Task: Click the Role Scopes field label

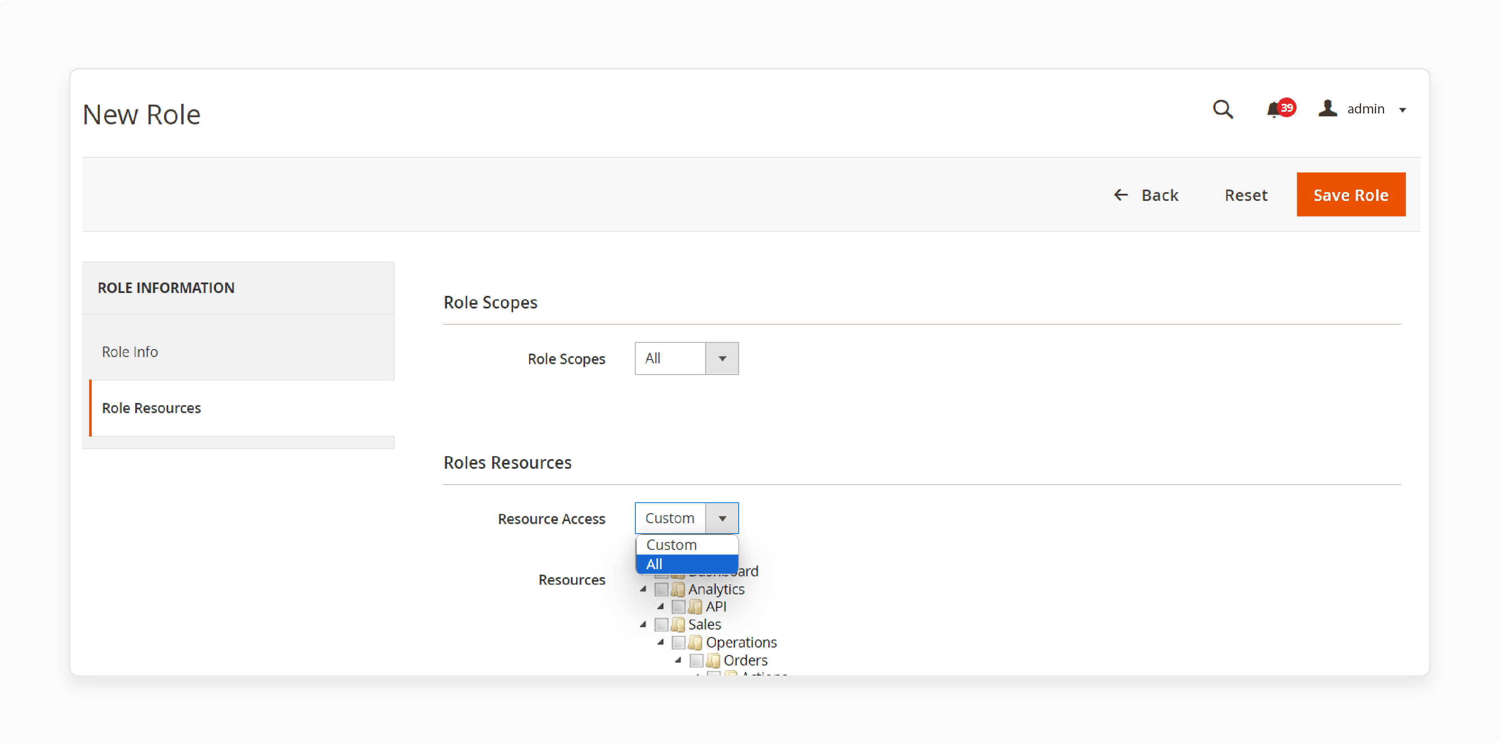Action: pyautogui.click(x=566, y=359)
